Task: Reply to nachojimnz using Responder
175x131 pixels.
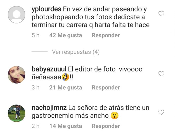Action: (106, 126)
